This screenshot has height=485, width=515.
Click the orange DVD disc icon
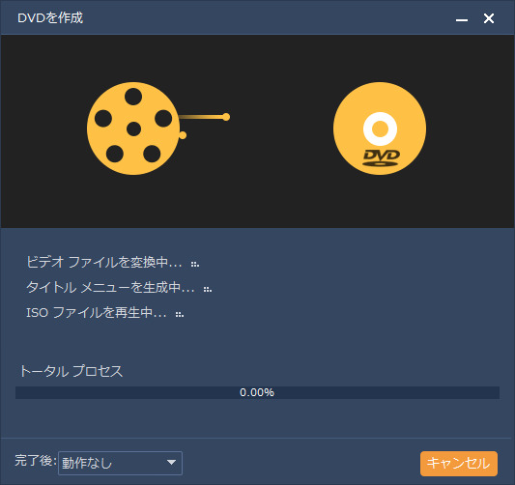[x=380, y=128]
